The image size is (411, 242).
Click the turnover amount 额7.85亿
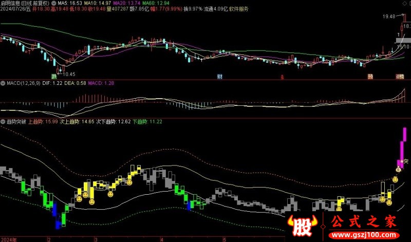tap(139, 9)
